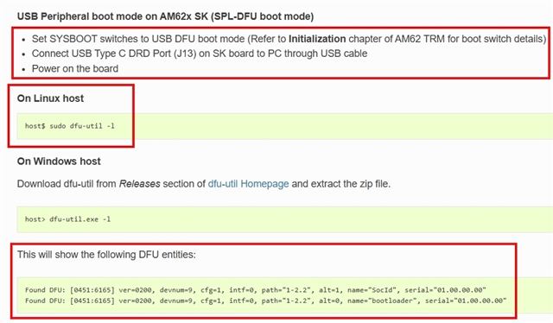Open the dfu-util Homepage link
Image resolution: width=553 pixels, height=323 pixels.
tap(248, 184)
